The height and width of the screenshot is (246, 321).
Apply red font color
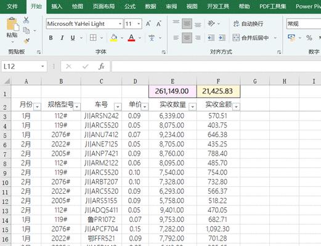point(131,38)
